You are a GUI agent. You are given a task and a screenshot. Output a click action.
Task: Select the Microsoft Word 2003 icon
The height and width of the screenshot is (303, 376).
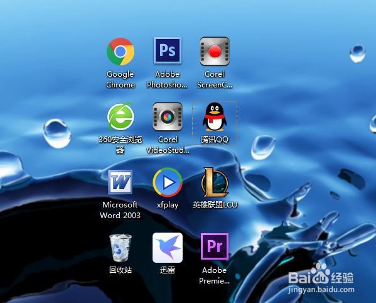pyautogui.click(x=120, y=182)
